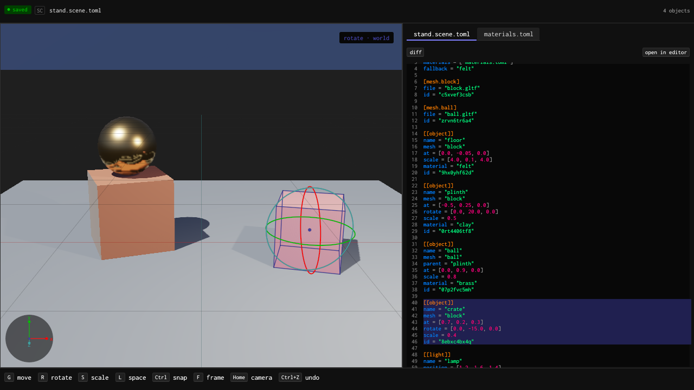The width and height of the screenshot is (694, 390).
Task: Click the material = "brass" line
Action: click(451, 283)
